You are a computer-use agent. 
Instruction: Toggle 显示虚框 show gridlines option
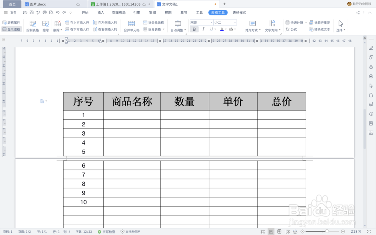pyautogui.click(x=11, y=29)
